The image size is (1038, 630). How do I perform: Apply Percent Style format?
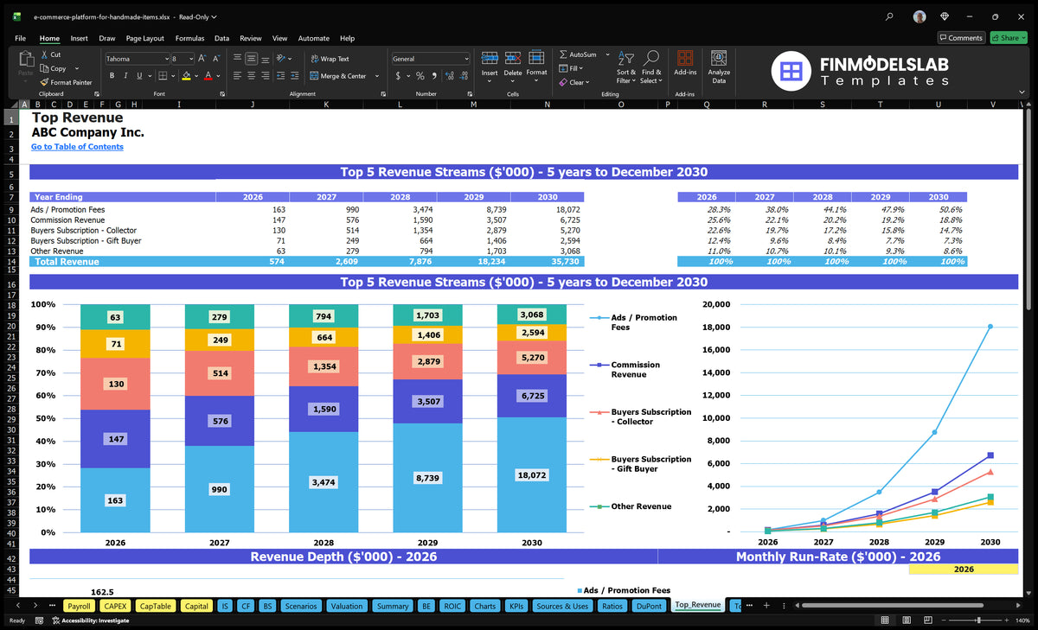tap(420, 76)
